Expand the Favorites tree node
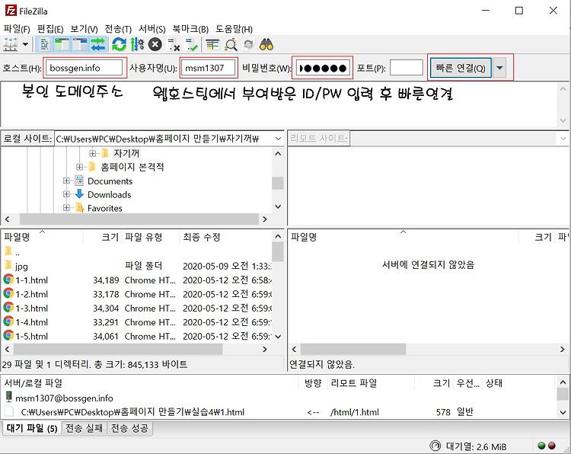 tap(66, 208)
